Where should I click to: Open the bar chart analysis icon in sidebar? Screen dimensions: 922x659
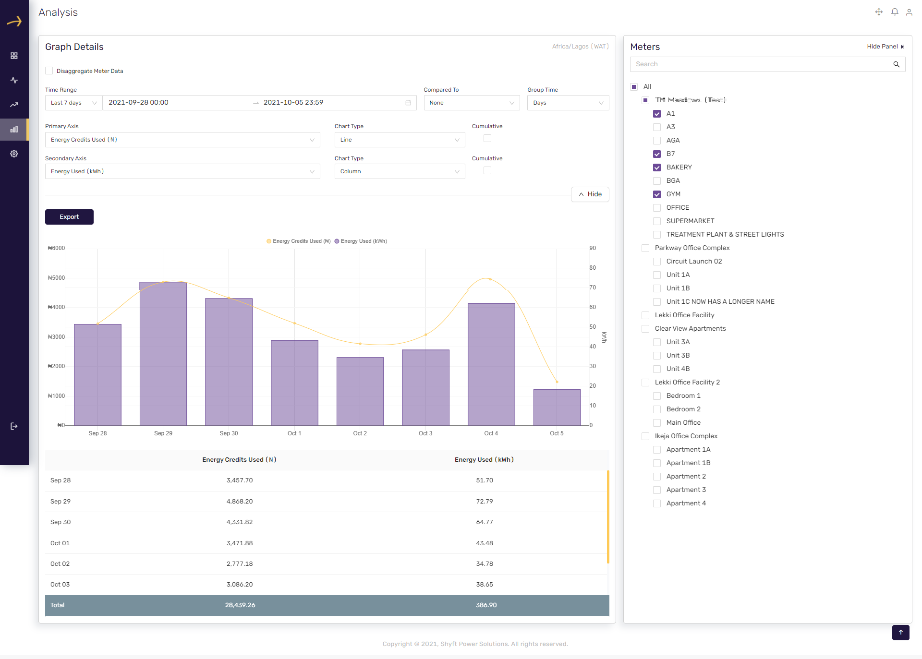(14, 129)
